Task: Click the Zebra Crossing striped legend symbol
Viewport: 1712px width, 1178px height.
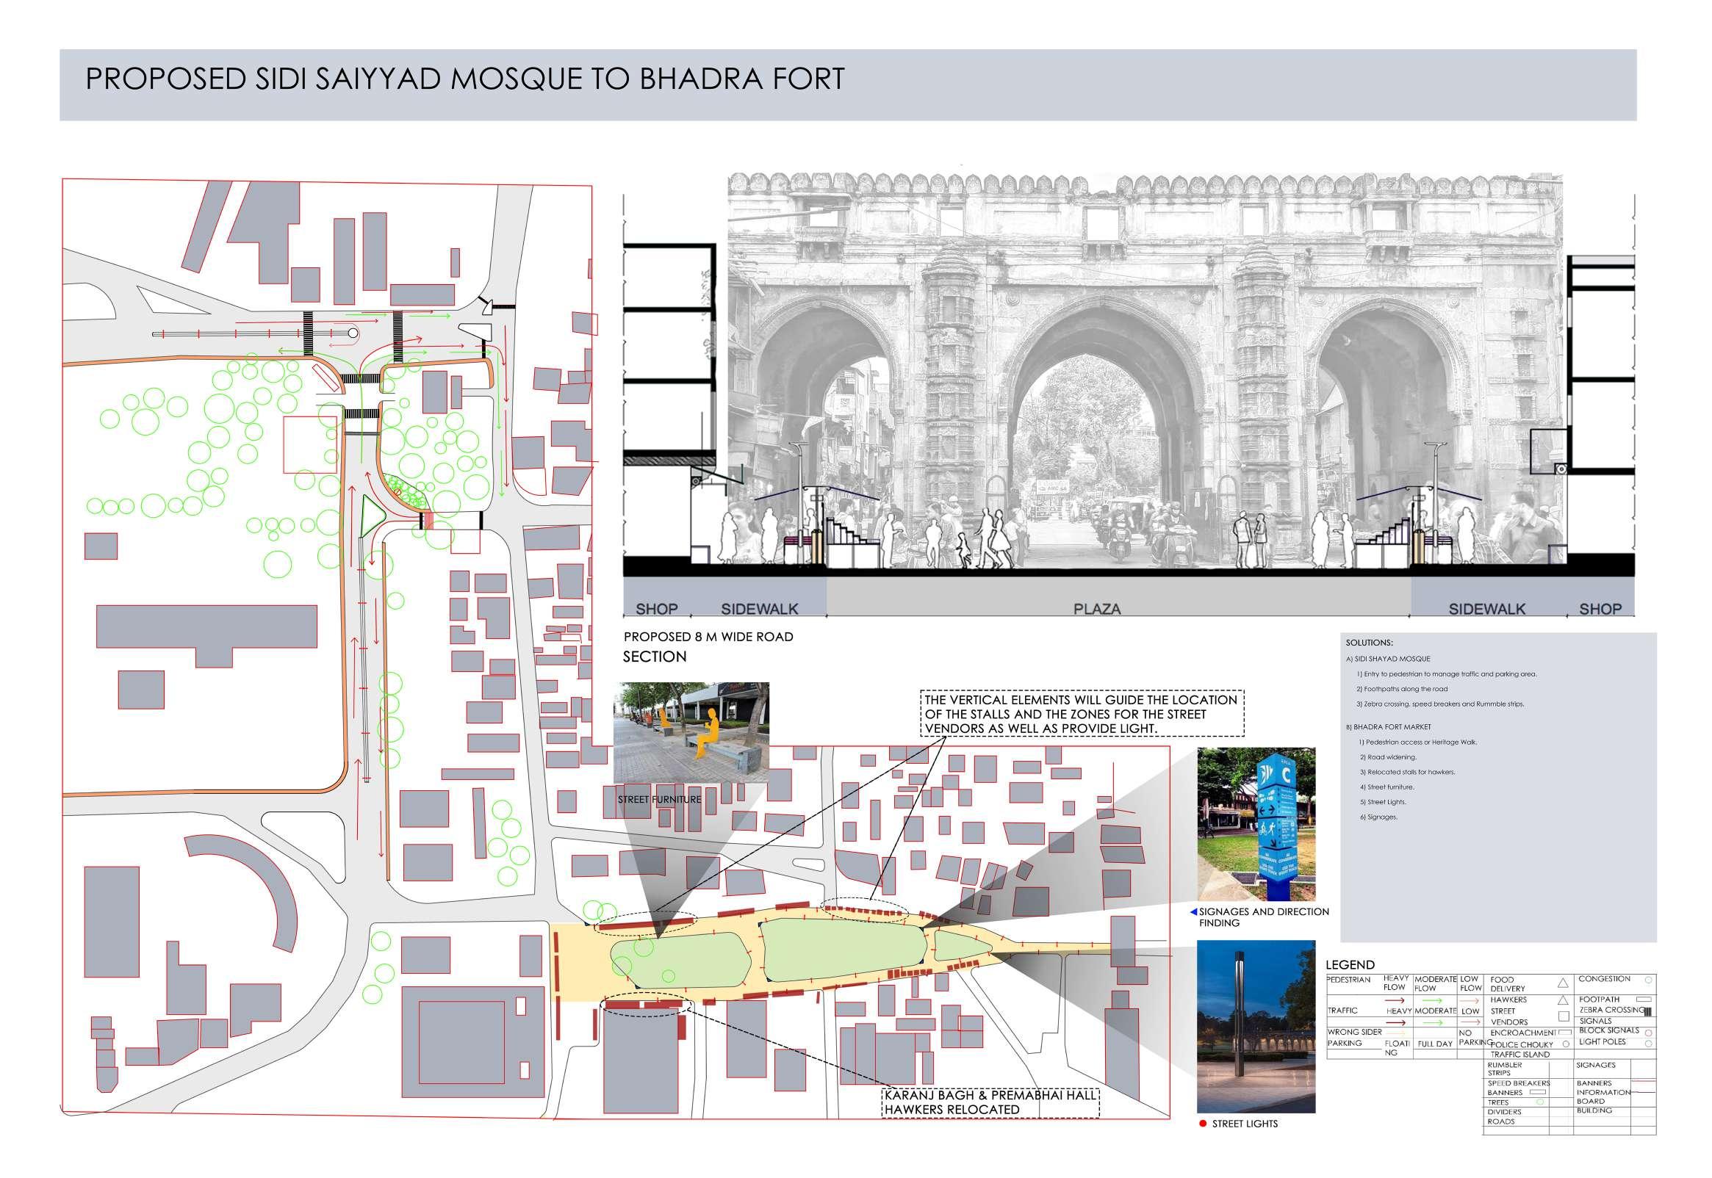Action: pyautogui.click(x=1649, y=1012)
